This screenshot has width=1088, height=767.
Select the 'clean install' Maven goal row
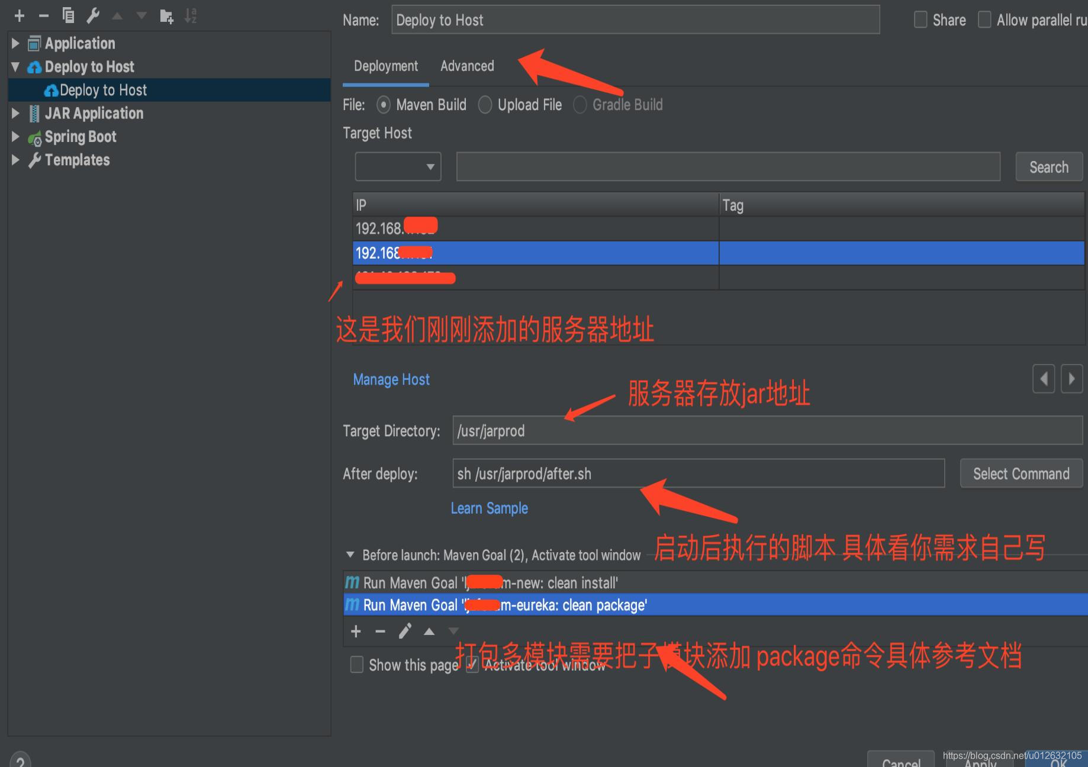coord(716,583)
